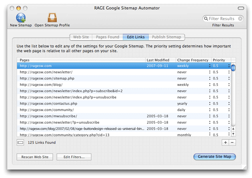The image size is (252, 178).
Task: Select the http://ragesw.com/blog/ row
Action: (x=124, y=85)
